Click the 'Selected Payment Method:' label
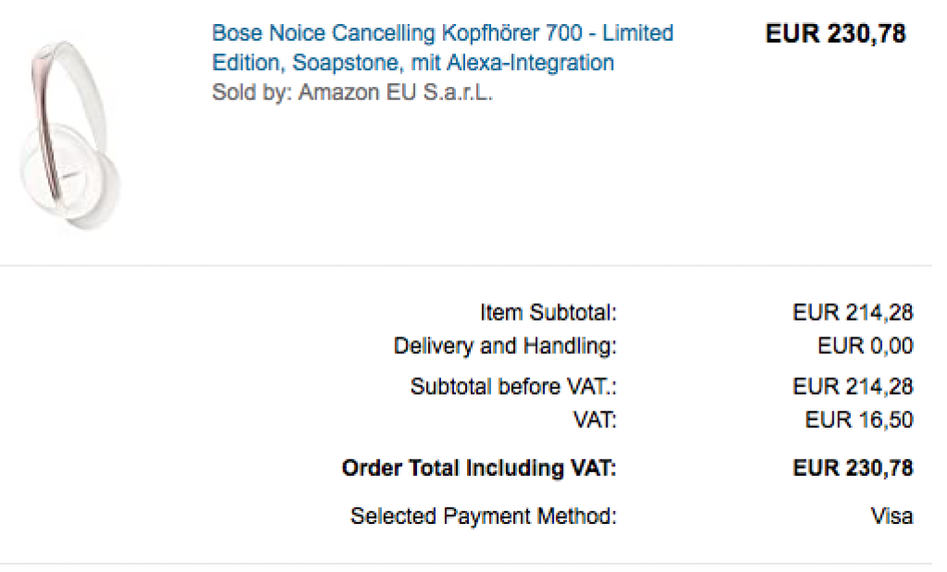The width and height of the screenshot is (947, 572). pos(483,517)
